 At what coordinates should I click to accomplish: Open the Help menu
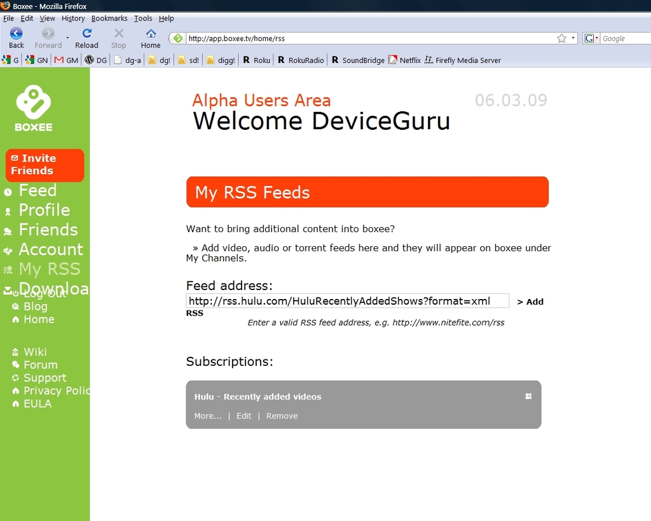[x=166, y=18]
